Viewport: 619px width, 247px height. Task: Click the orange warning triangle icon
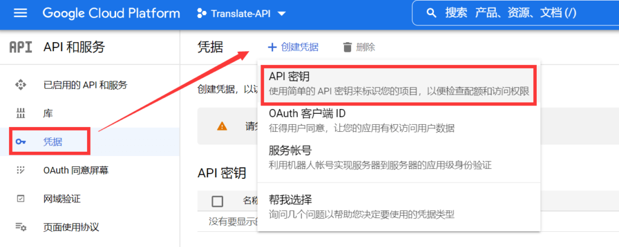coord(222,126)
